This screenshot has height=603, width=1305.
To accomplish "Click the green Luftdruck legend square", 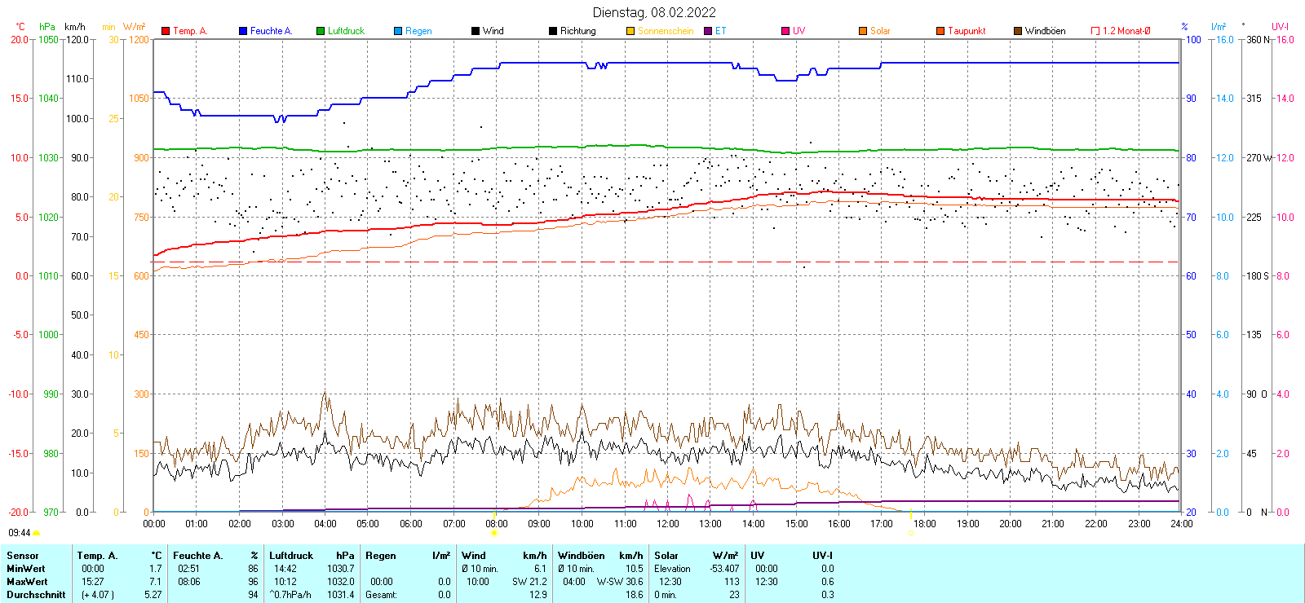I will 321,31.
